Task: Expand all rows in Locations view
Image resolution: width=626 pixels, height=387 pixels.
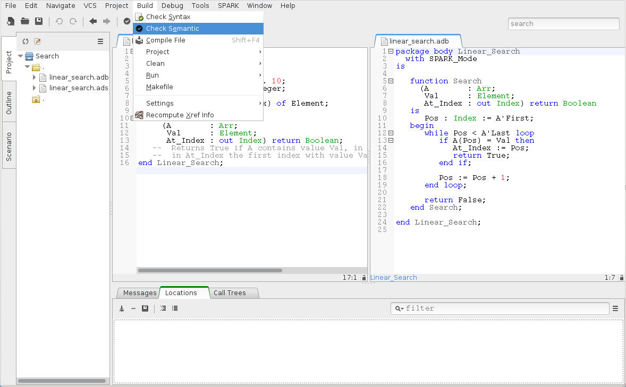Action: (163, 308)
